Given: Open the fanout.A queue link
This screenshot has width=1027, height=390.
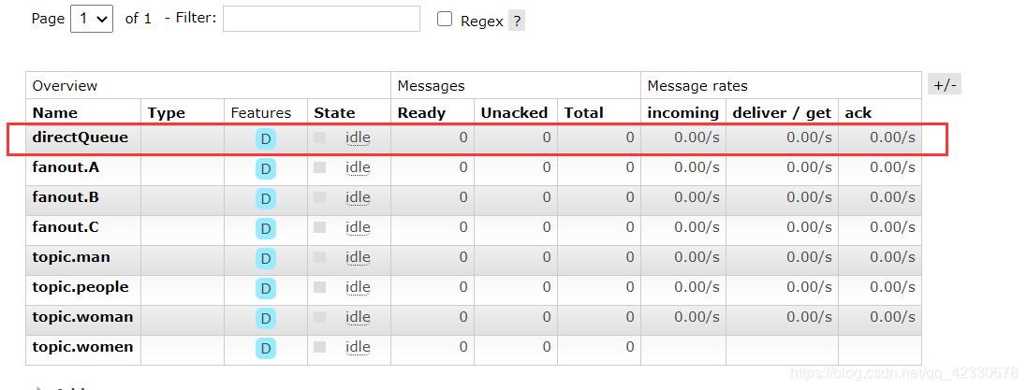Looking at the screenshot, I should coord(66,167).
